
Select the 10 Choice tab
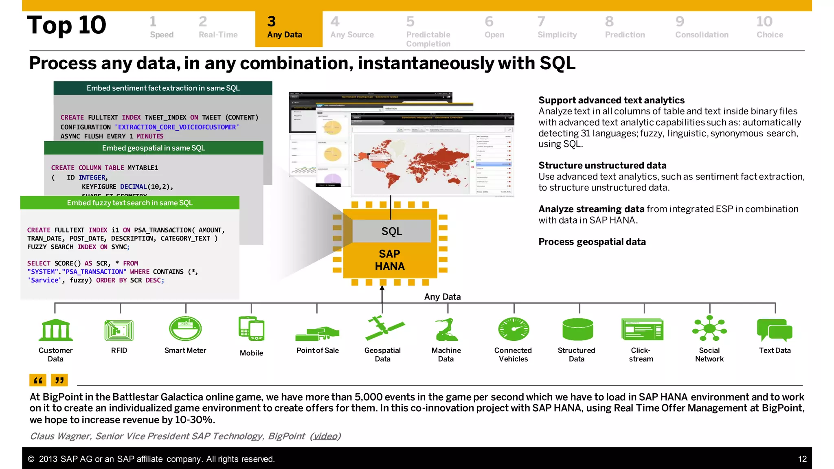coord(770,28)
